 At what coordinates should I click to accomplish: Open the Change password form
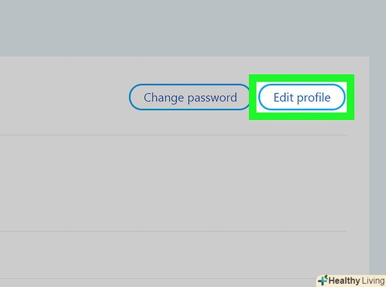point(190,98)
